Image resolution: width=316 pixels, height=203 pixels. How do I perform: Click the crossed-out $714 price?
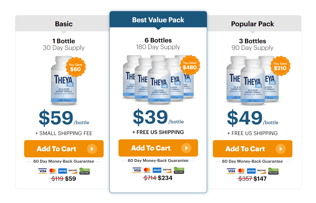[x=150, y=178]
